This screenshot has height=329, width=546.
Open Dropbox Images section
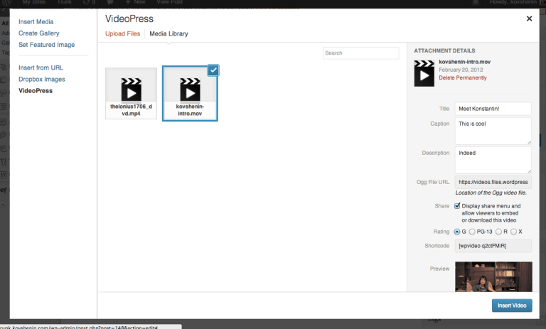pyautogui.click(x=42, y=79)
